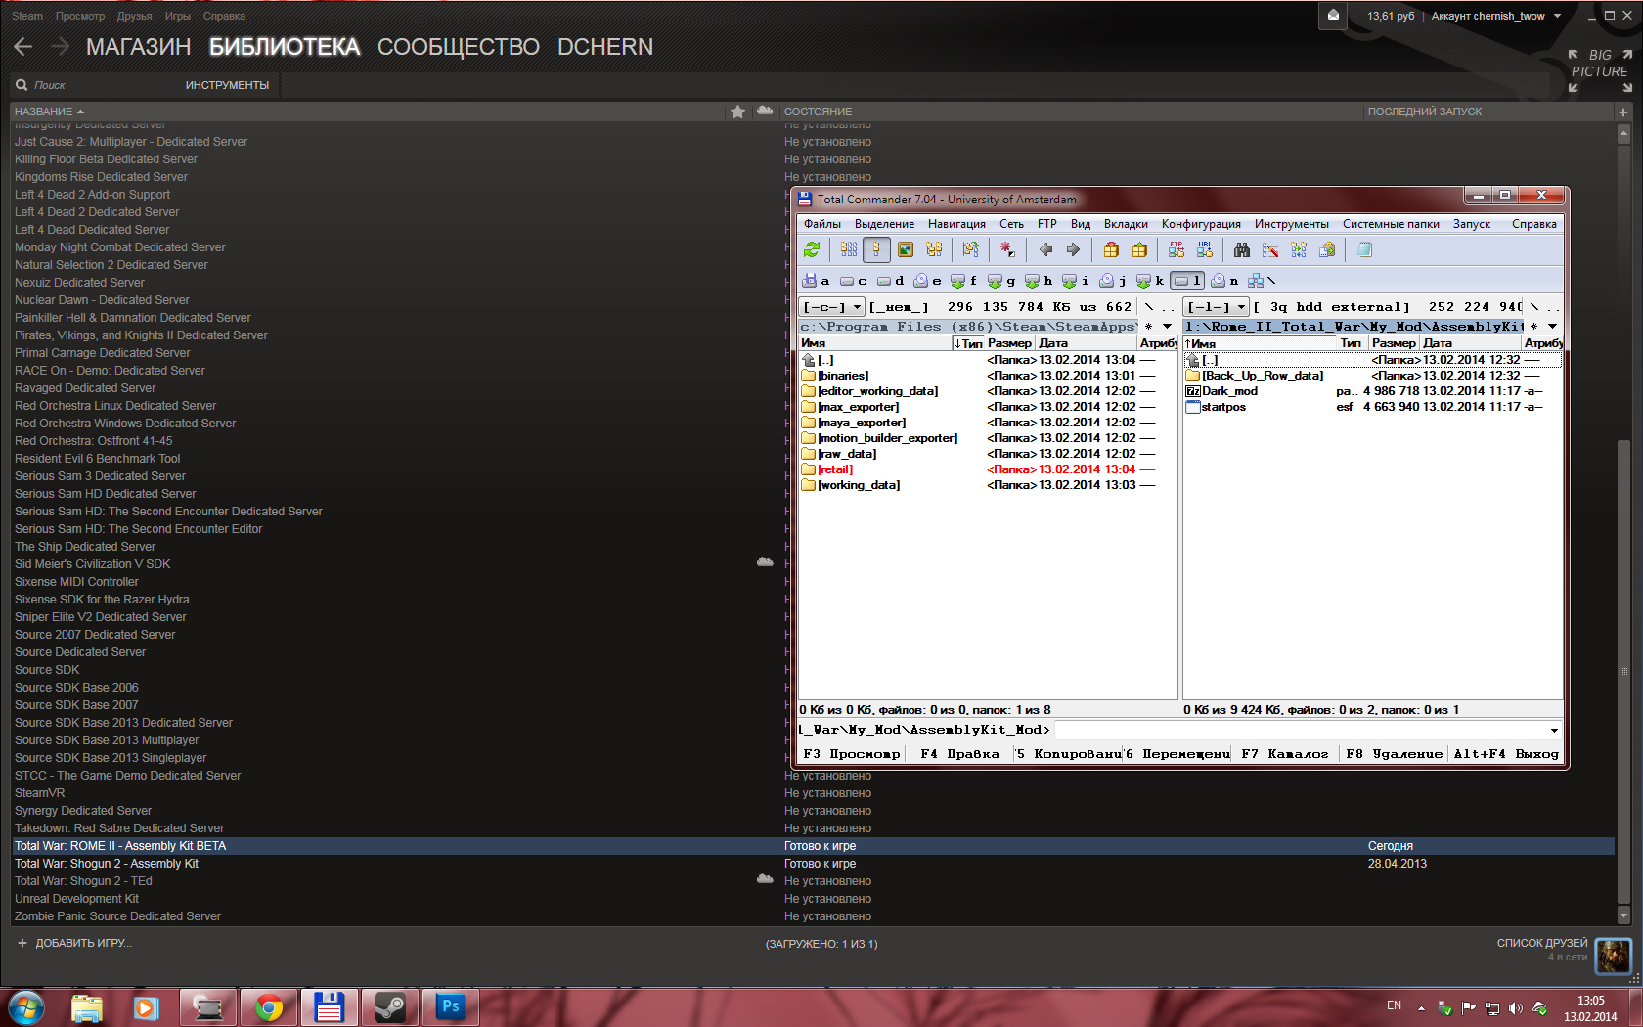Open Конфигурация menu in Total Commander
The image size is (1643, 1027).
tap(1201, 224)
